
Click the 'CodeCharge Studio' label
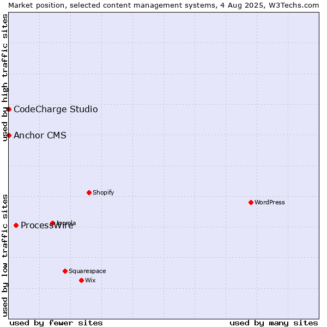pos(56,110)
